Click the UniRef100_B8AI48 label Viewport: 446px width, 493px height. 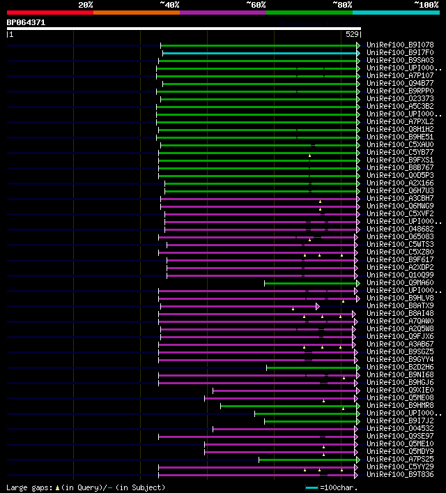[400, 314]
